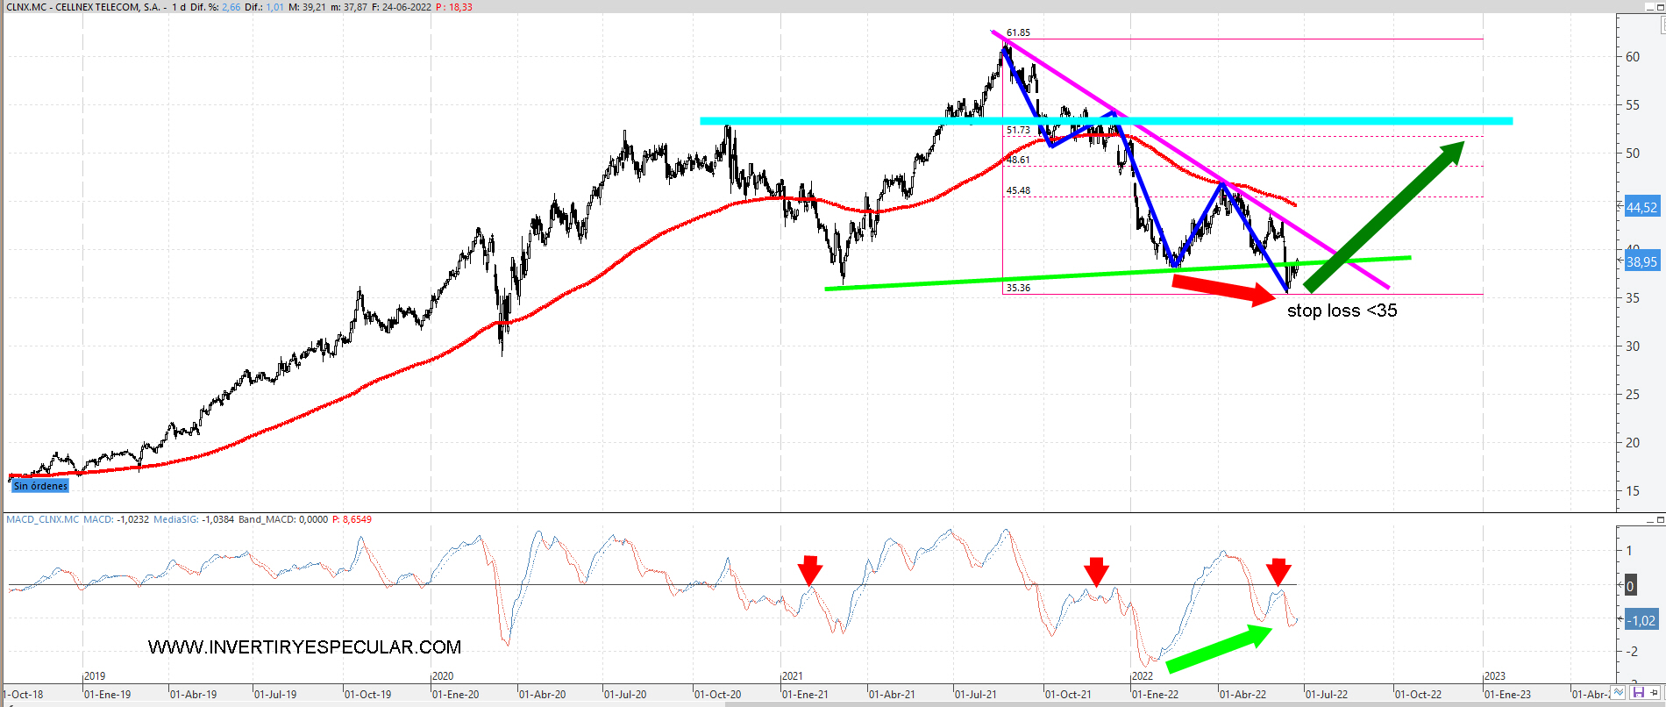Viewport: 1666px width, 707px height.
Task: Click the 01-Ene-21 date on the time axis
Action: [x=805, y=694]
